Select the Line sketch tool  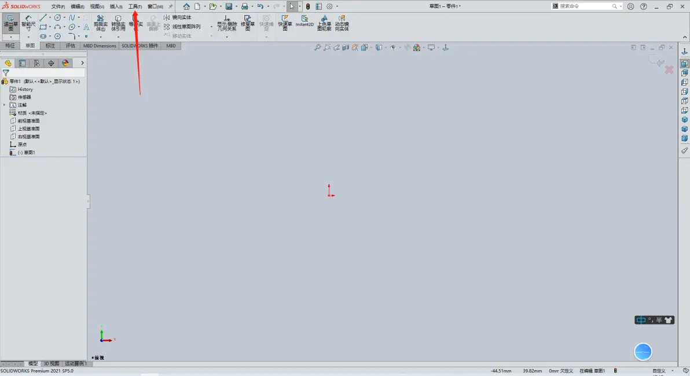pyautogui.click(x=43, y=17)
